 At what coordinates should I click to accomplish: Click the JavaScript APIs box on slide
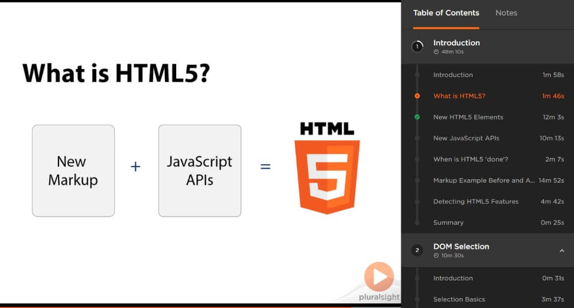coord(200,171)
